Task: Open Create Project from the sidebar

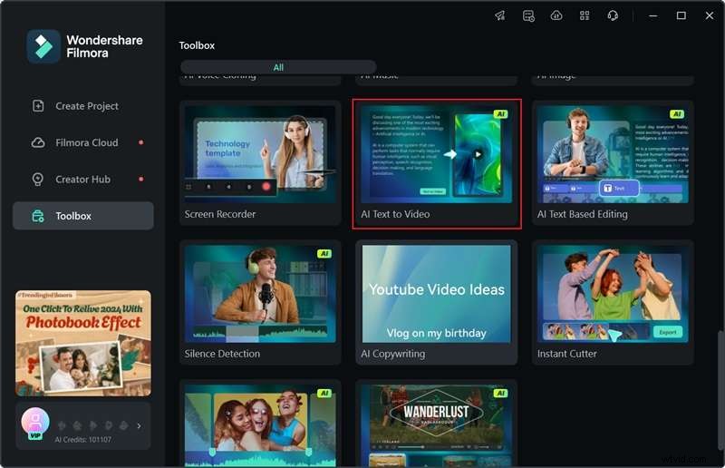Action: click(x=83, y=106)
